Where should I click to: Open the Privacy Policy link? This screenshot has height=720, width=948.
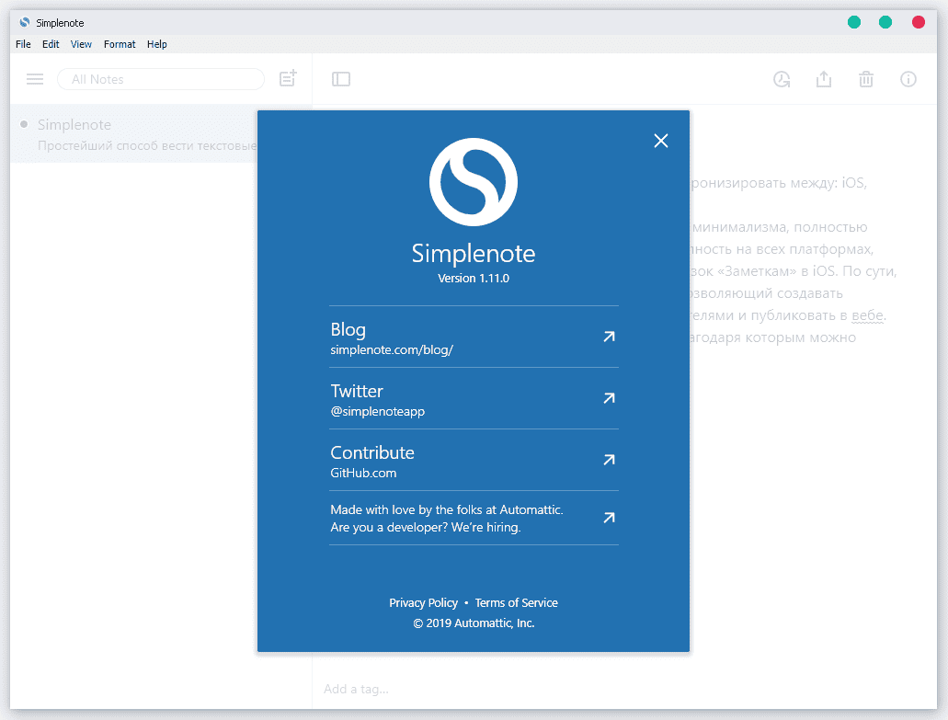pos(423,602)
